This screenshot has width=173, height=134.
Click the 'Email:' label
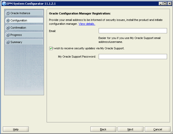[x=52, y=31]
